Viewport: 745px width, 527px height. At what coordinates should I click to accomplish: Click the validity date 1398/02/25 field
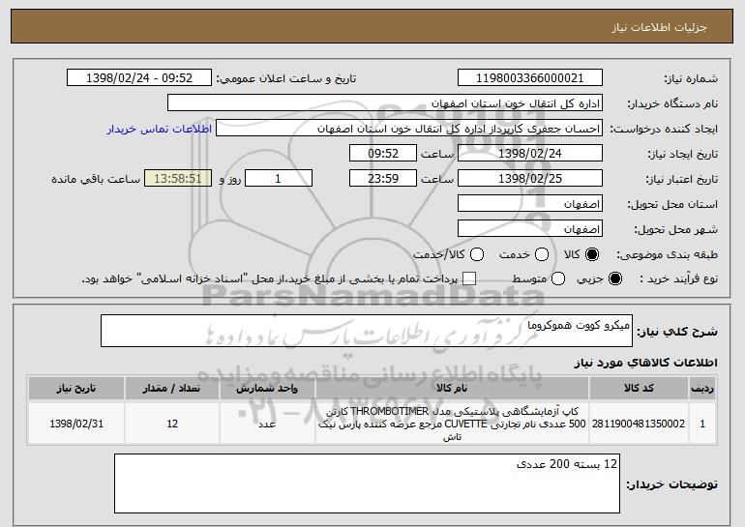pyautogui.click(x=530, y=179)
